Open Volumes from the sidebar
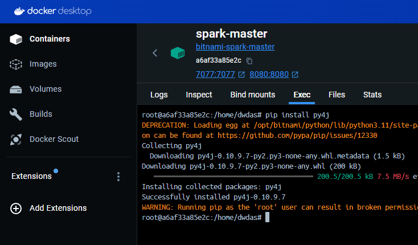This screenshot has height=245, width=418. click(16, 89)
